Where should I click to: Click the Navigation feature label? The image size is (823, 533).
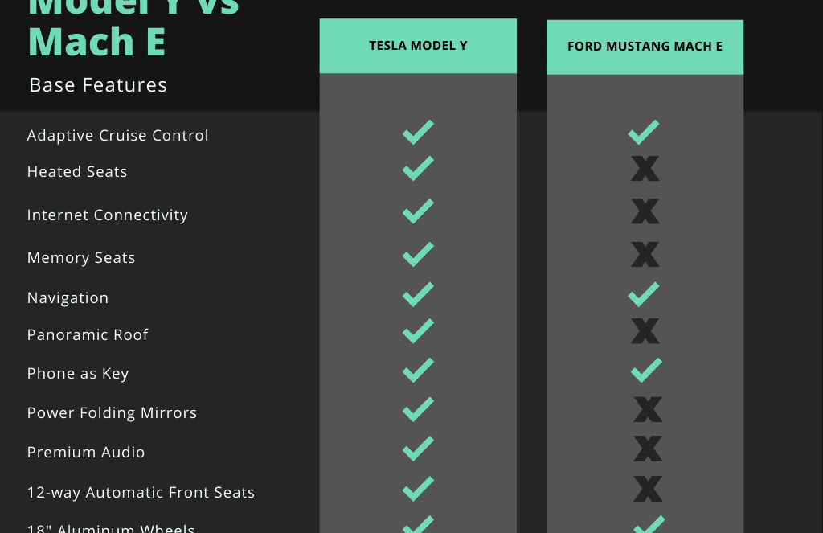pyautogui.click(x=68, y=297)
